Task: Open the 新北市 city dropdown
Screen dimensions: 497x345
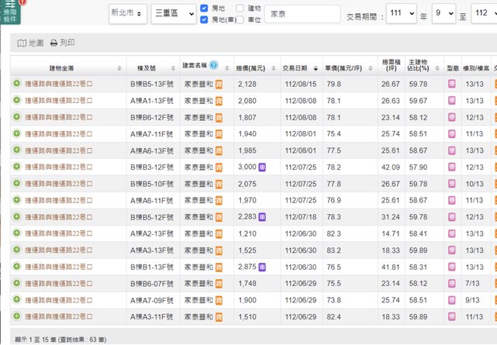Action: tap(127, 14)
